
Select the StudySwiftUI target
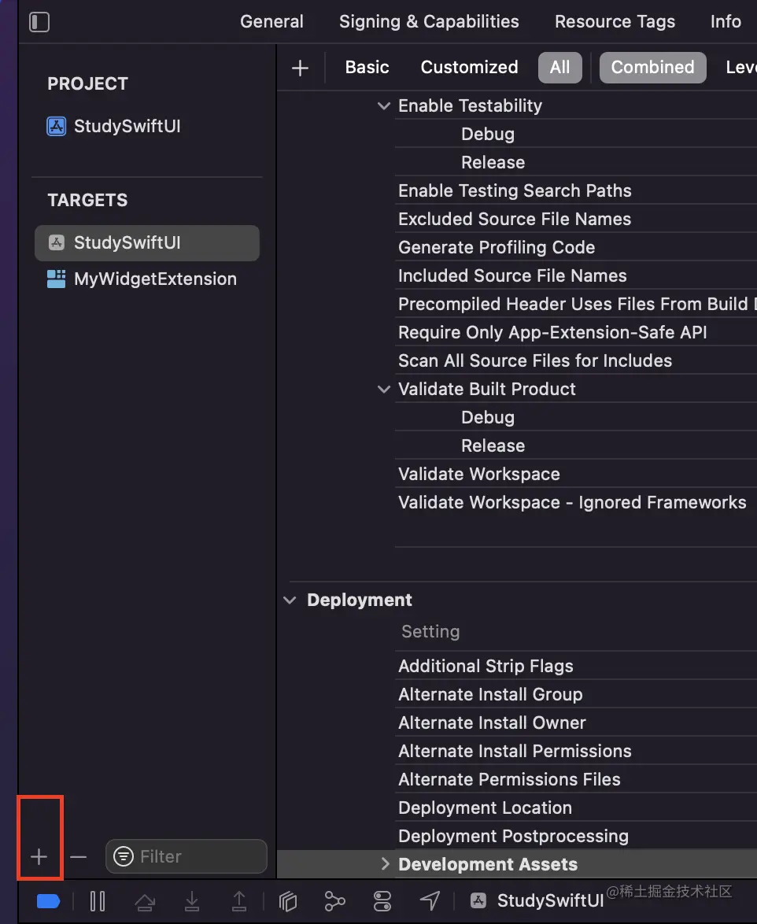coord(147,242)
